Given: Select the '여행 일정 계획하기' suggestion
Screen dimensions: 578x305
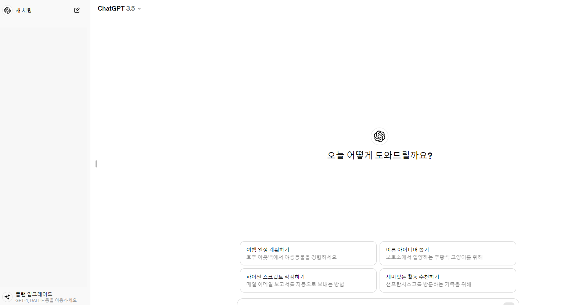Looking at the screenshot, I should (308, 253).
